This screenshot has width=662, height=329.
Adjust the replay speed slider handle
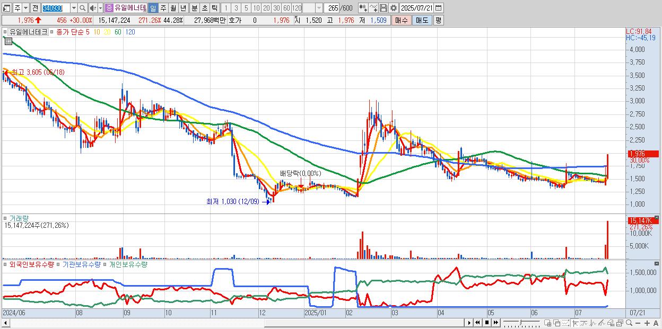point(520,322)
